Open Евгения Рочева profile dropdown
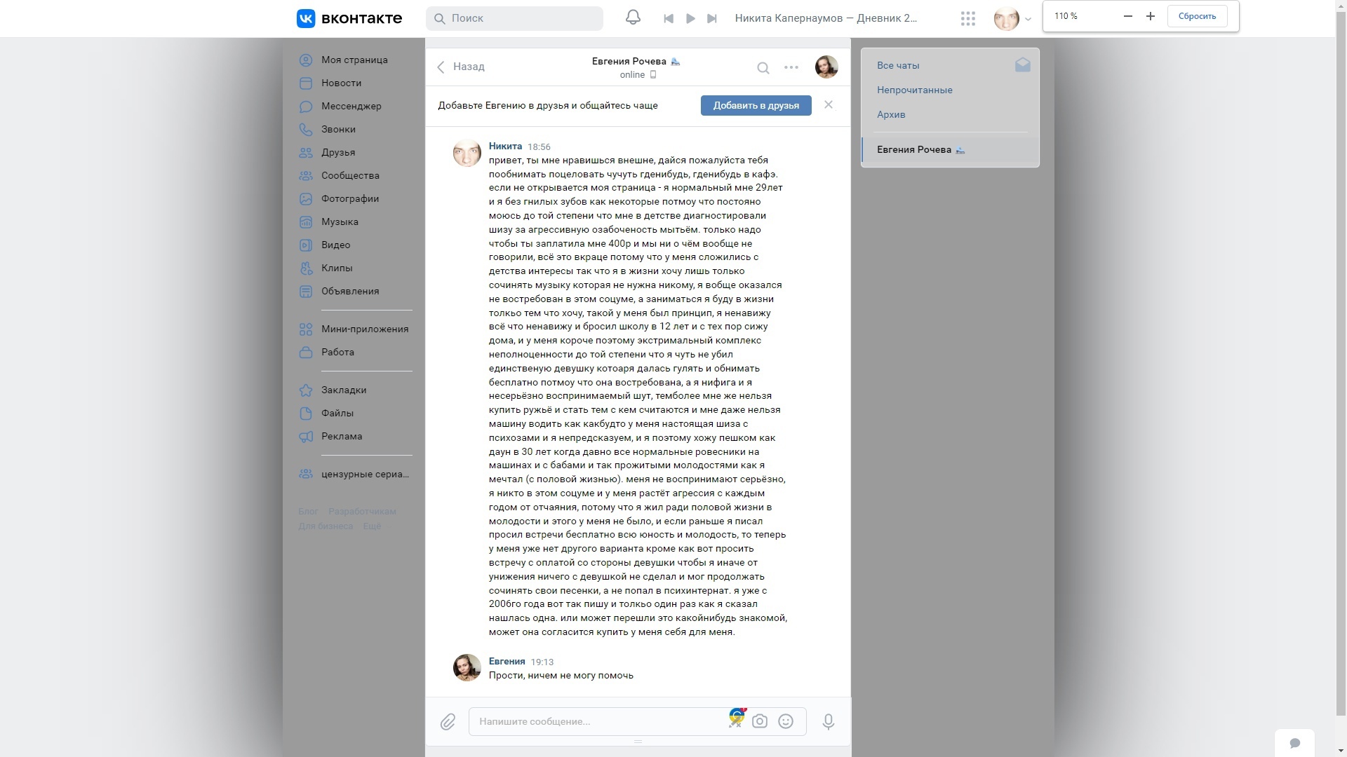 coord(826,67)
